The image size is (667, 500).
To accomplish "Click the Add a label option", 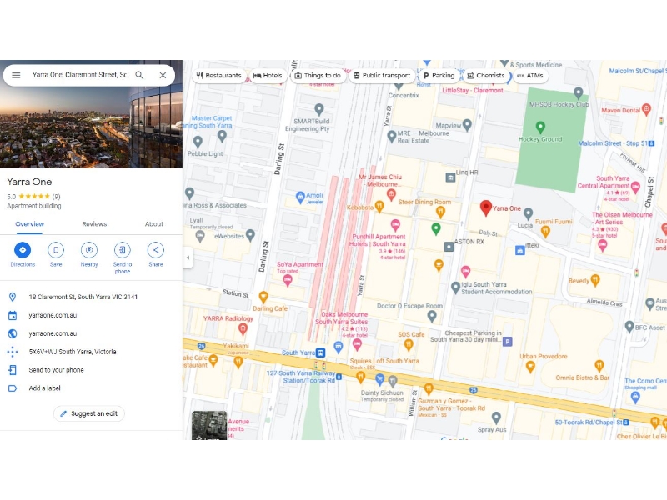I will pos(45,388).
